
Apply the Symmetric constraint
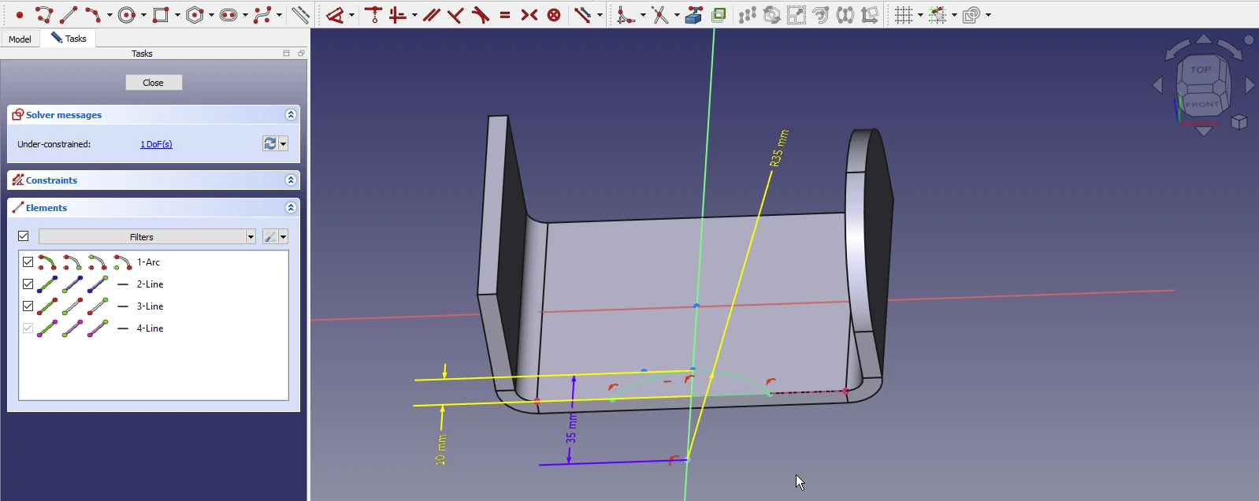[529, 15]
